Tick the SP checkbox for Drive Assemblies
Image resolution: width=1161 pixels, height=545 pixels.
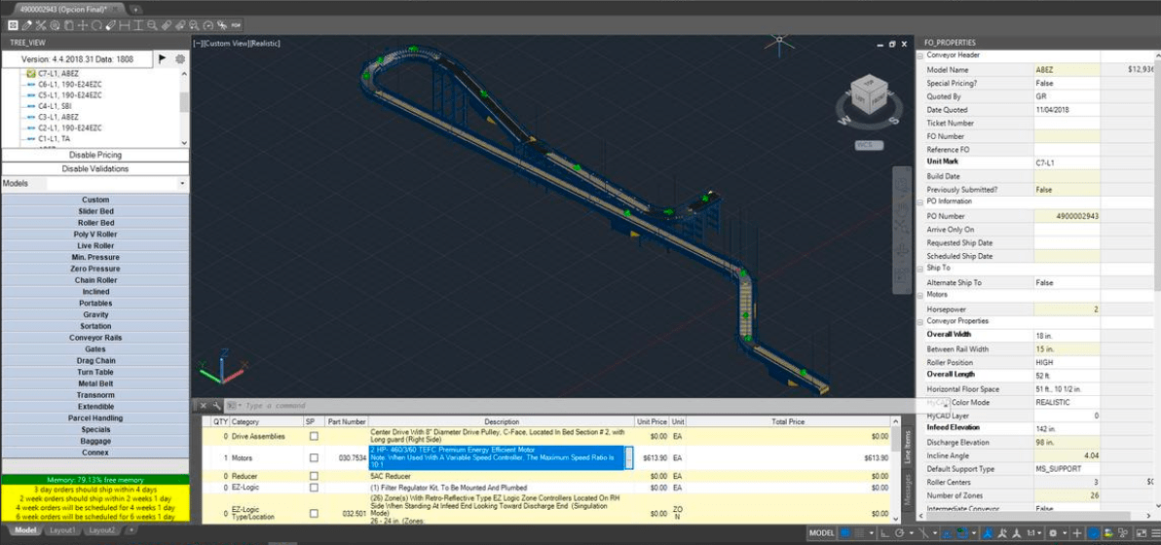[314, 437]
